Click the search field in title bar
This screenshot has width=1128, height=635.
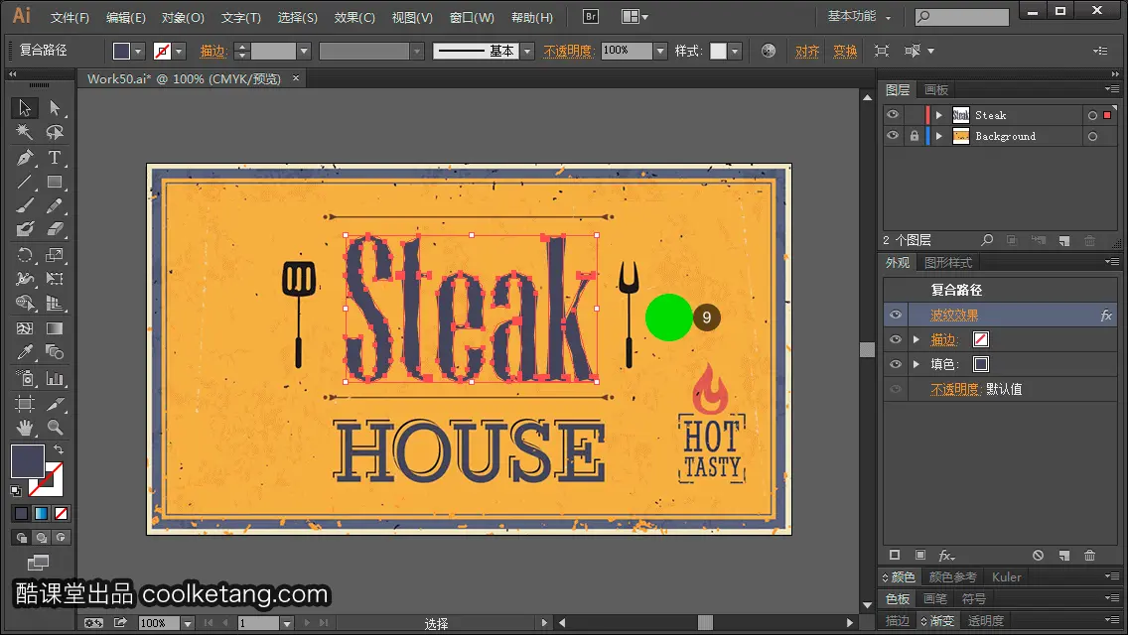(962, 16)
